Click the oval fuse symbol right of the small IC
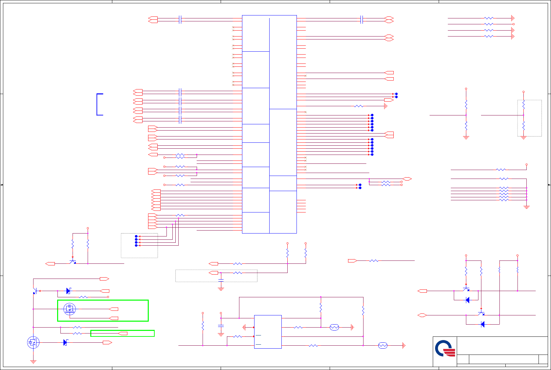 point(334,327)
